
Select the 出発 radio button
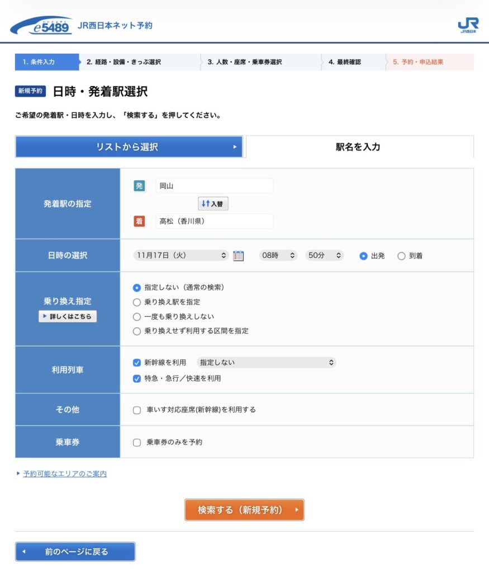point(363,256)
